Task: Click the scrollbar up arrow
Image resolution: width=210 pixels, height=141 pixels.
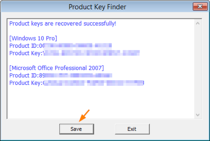Action: click(x=198, y=23)
